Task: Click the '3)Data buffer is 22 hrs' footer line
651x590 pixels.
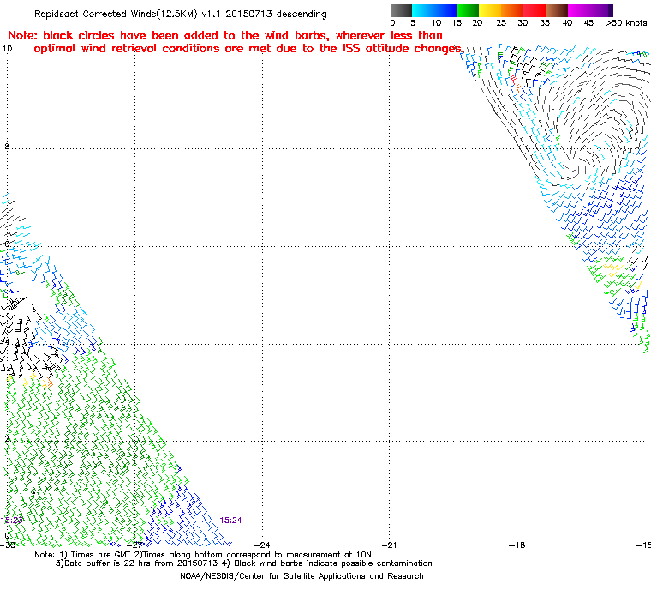Action: coord(244,563)
